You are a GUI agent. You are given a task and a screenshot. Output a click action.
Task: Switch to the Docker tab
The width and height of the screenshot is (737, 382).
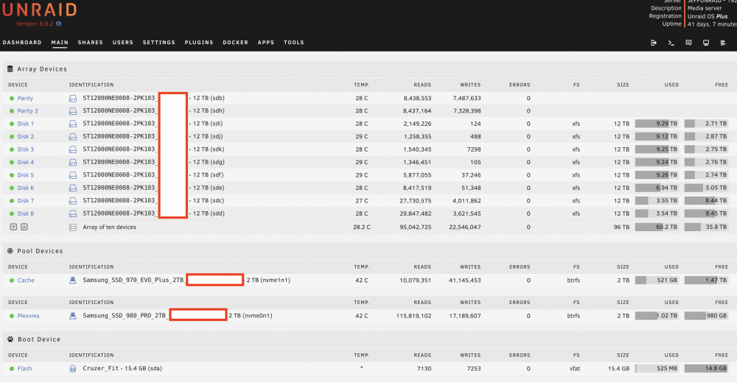coord(236,42)
